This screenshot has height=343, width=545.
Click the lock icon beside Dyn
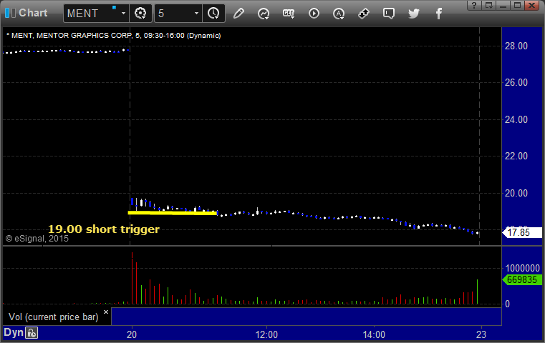(32, 333)
